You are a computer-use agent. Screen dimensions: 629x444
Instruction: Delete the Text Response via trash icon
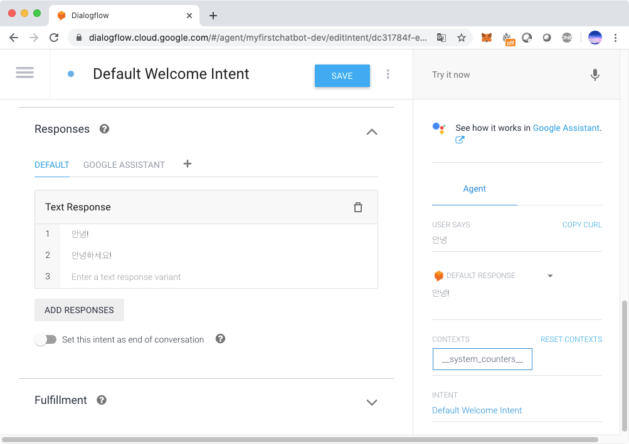[358, 207]
